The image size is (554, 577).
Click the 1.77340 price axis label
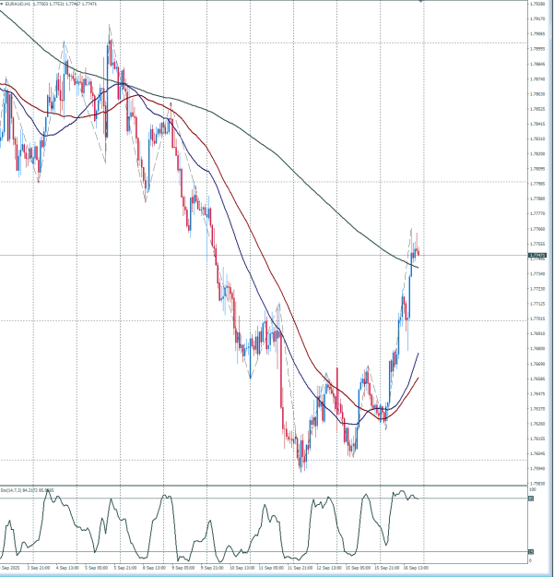[x=536, y=274]
